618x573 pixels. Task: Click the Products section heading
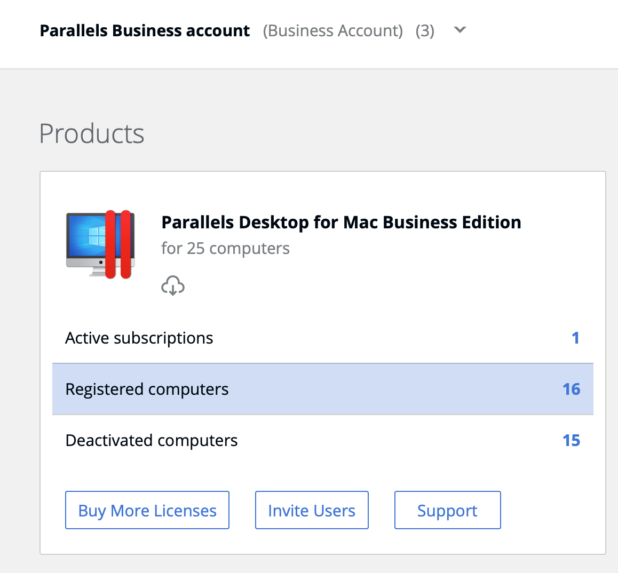pyautogui.click(x=92, y=134)
